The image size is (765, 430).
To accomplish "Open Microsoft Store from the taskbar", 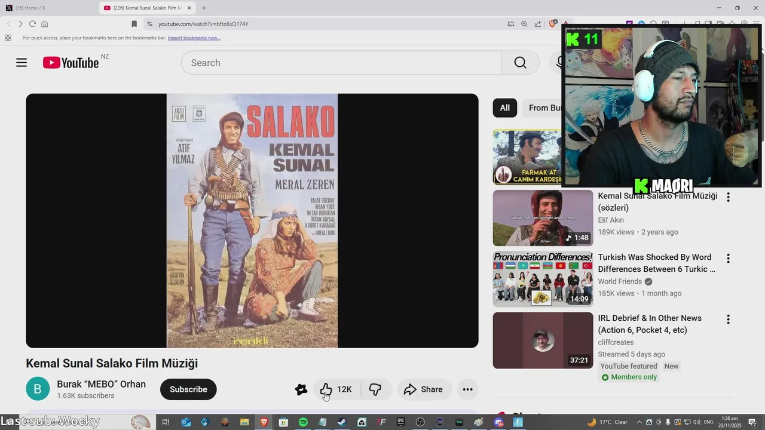I will (x=283, y=422).
